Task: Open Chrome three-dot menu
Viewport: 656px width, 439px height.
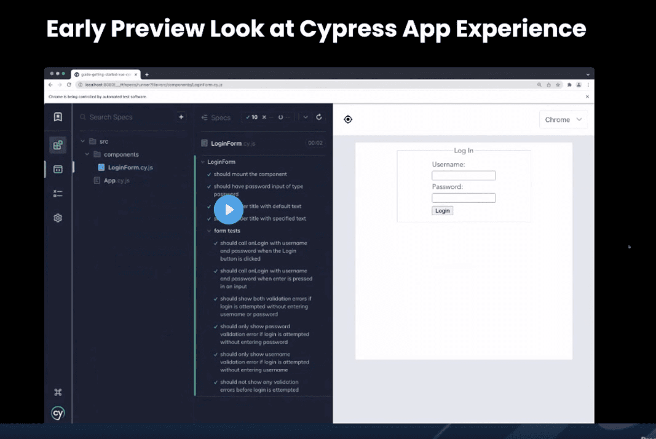Action: (x=588, y=84)
